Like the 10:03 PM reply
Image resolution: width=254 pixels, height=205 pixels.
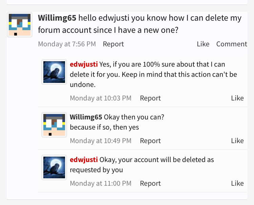(x=237, y=98)
